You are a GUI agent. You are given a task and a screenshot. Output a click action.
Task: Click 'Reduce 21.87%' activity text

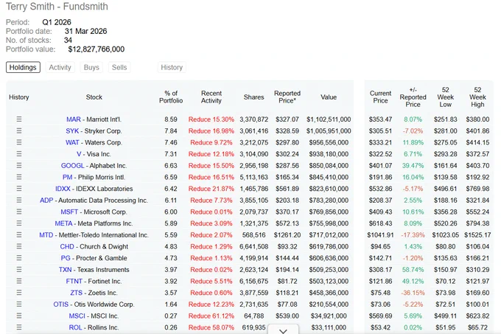pos(211,189)
